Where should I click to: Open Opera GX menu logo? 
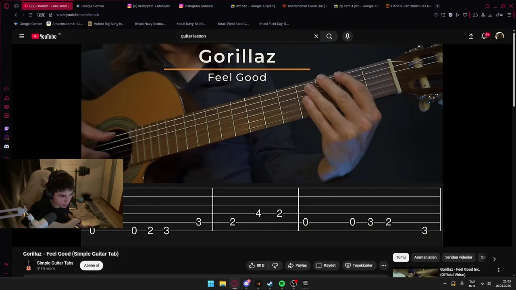coord(6,6)
